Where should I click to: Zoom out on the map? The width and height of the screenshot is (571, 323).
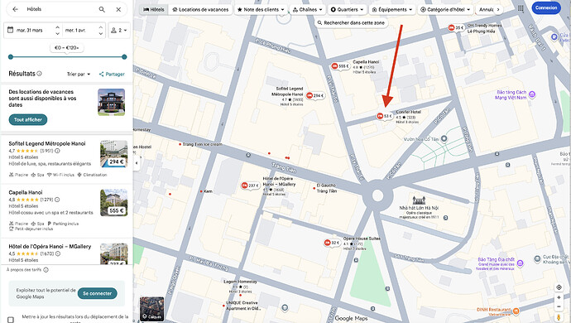(559, 306)
